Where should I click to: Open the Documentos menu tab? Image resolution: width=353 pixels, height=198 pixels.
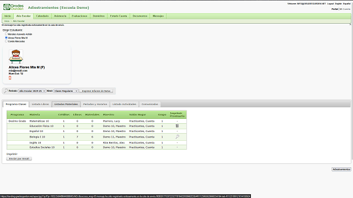pyautogui.click(x=140, y=16)
